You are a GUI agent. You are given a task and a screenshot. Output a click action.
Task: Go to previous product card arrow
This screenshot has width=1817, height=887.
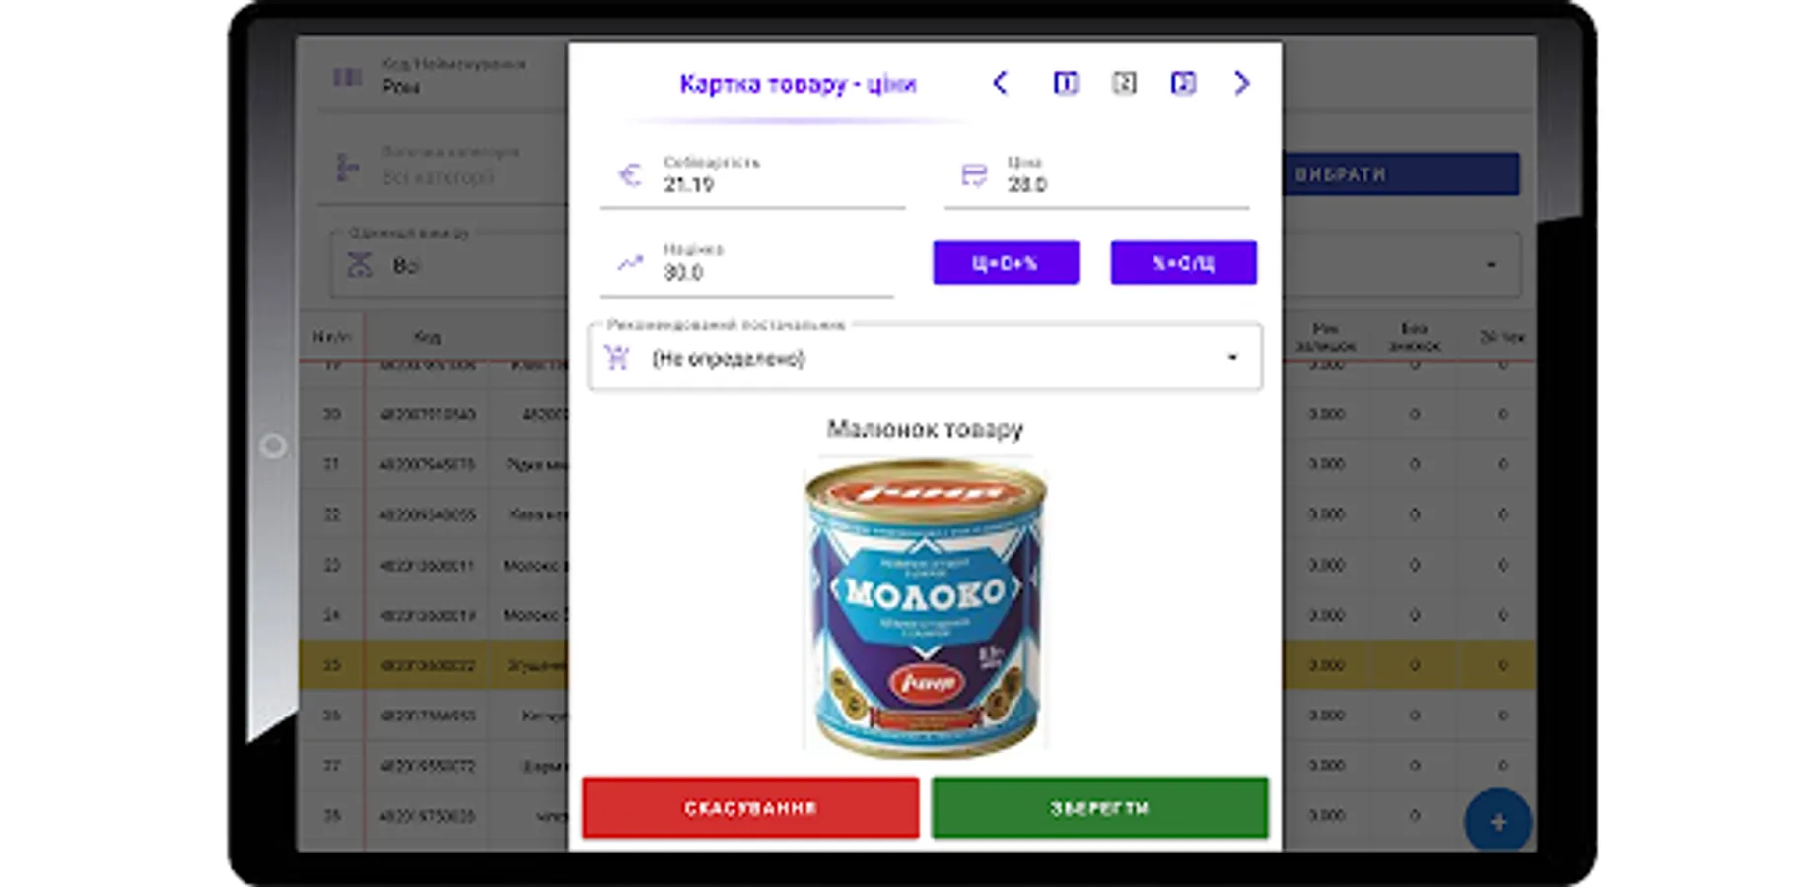tap(1000, 83)
